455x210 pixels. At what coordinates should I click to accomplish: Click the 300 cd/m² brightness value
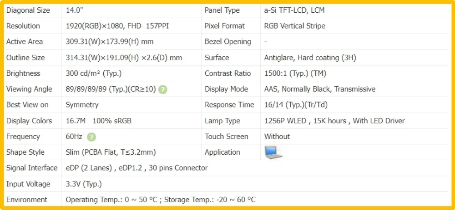[93, 73]
